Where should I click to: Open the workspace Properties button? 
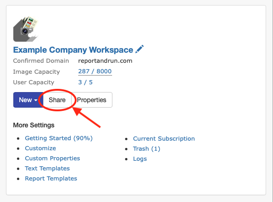[x=92, y=100]
